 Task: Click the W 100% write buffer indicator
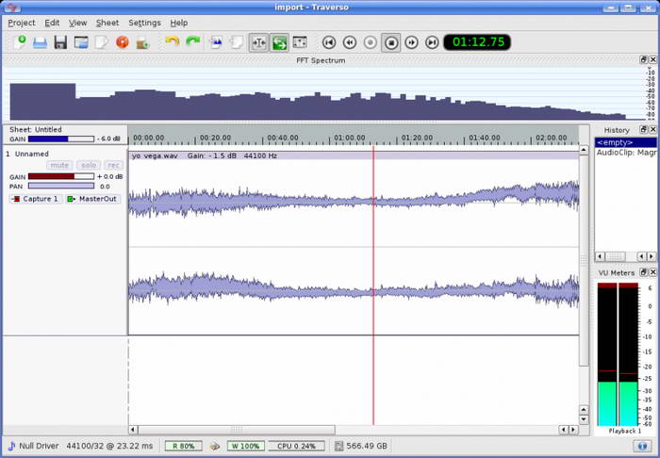point(246,446)
